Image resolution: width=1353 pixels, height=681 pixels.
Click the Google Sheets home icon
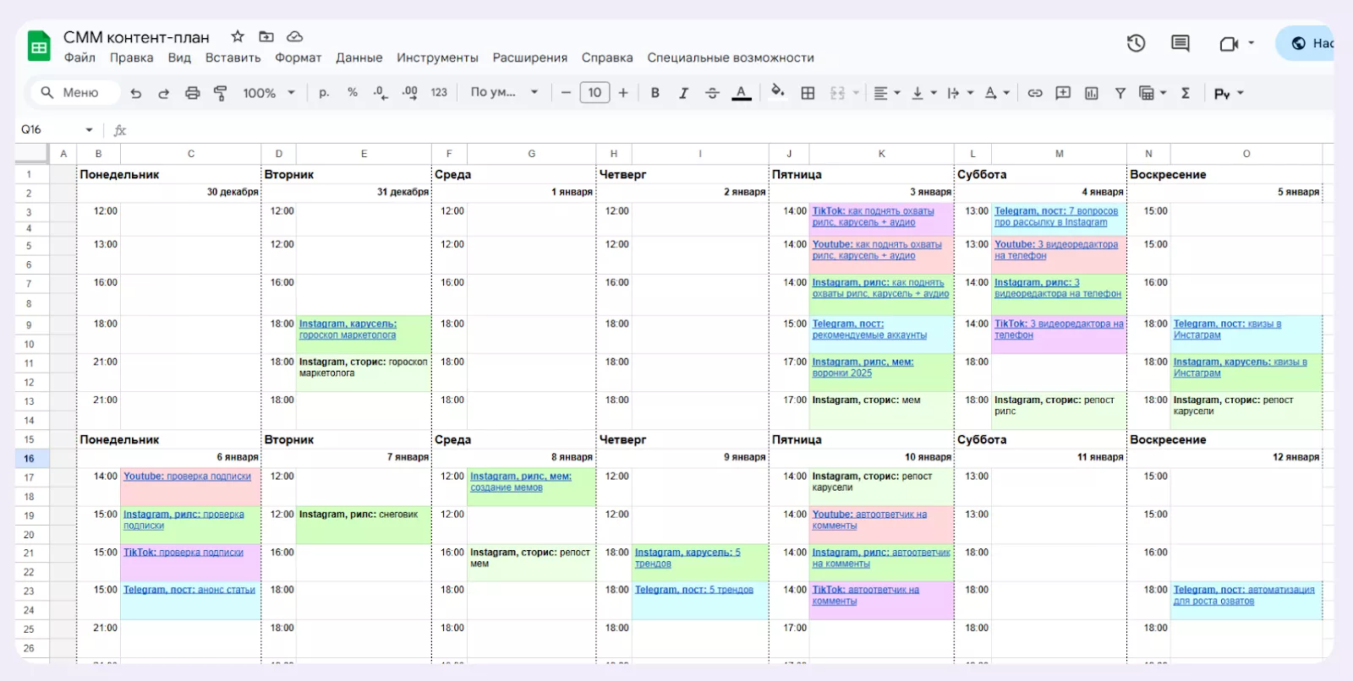(39, 46)
